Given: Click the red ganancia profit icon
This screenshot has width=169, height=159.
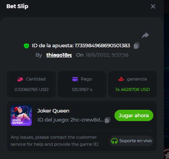Looking at the screenshot, I should (x=121, y=79).
